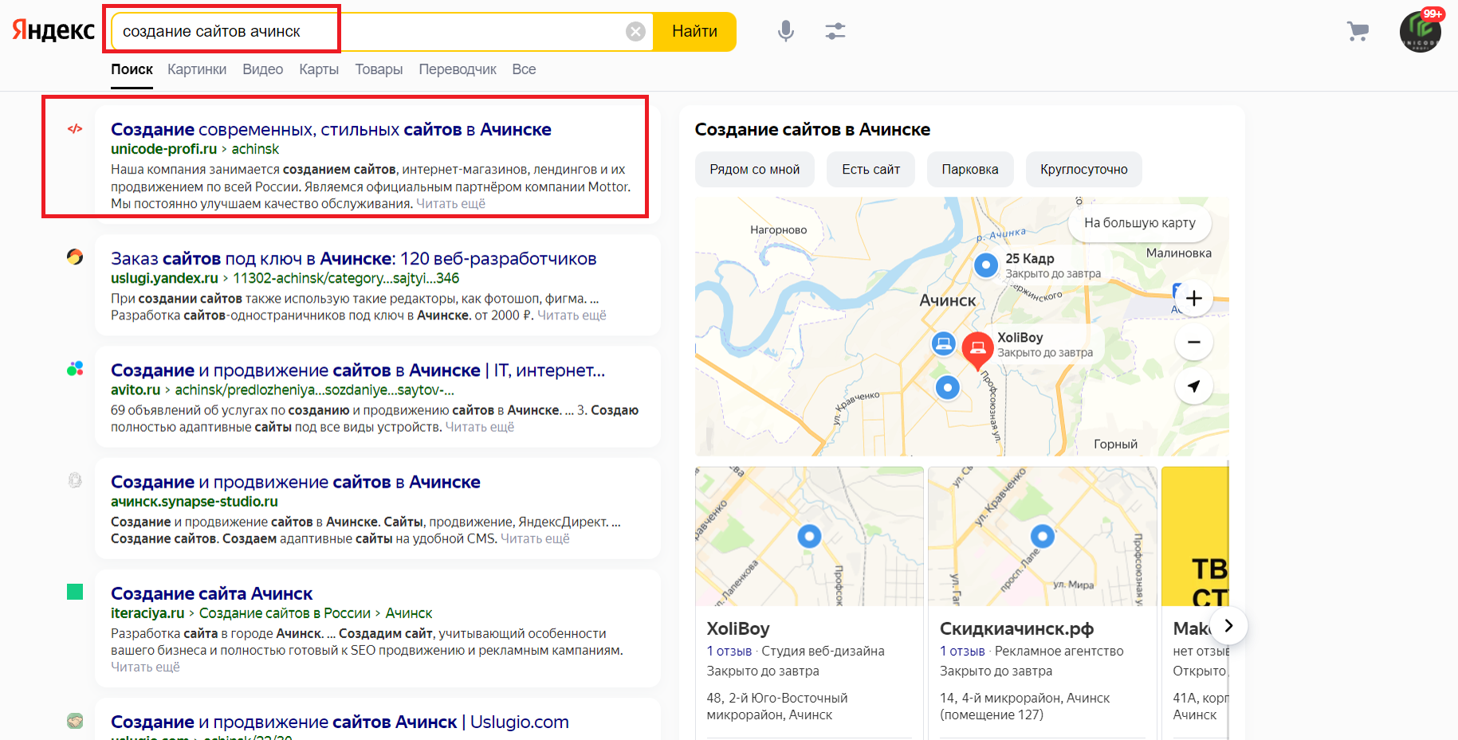
Task: Open the XoliBoy organization title
Action: tap(738, 628)
